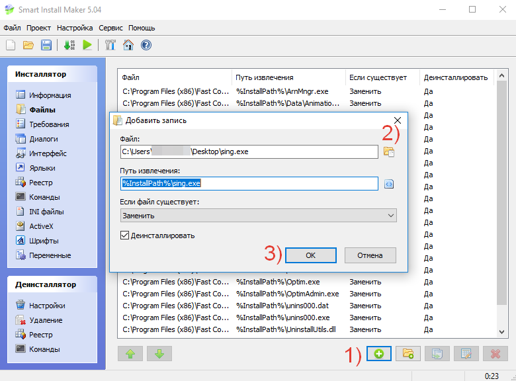Add a file entry with the green plus button
Image resolution: width=516 pixels, height=381 pixels.
click(x=379, y=354)
